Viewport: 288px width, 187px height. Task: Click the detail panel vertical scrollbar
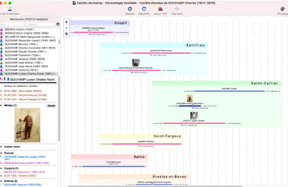click(x=59, y=109)
